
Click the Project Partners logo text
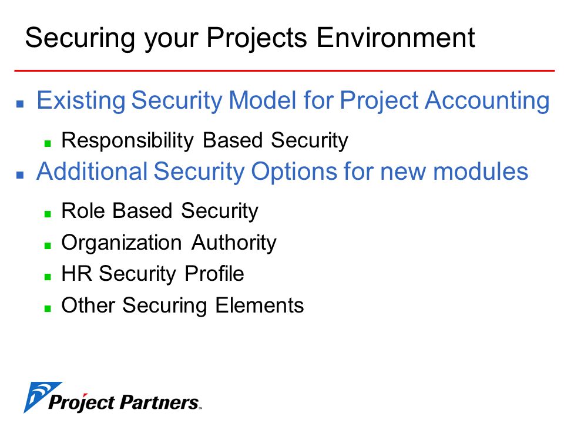124,402
